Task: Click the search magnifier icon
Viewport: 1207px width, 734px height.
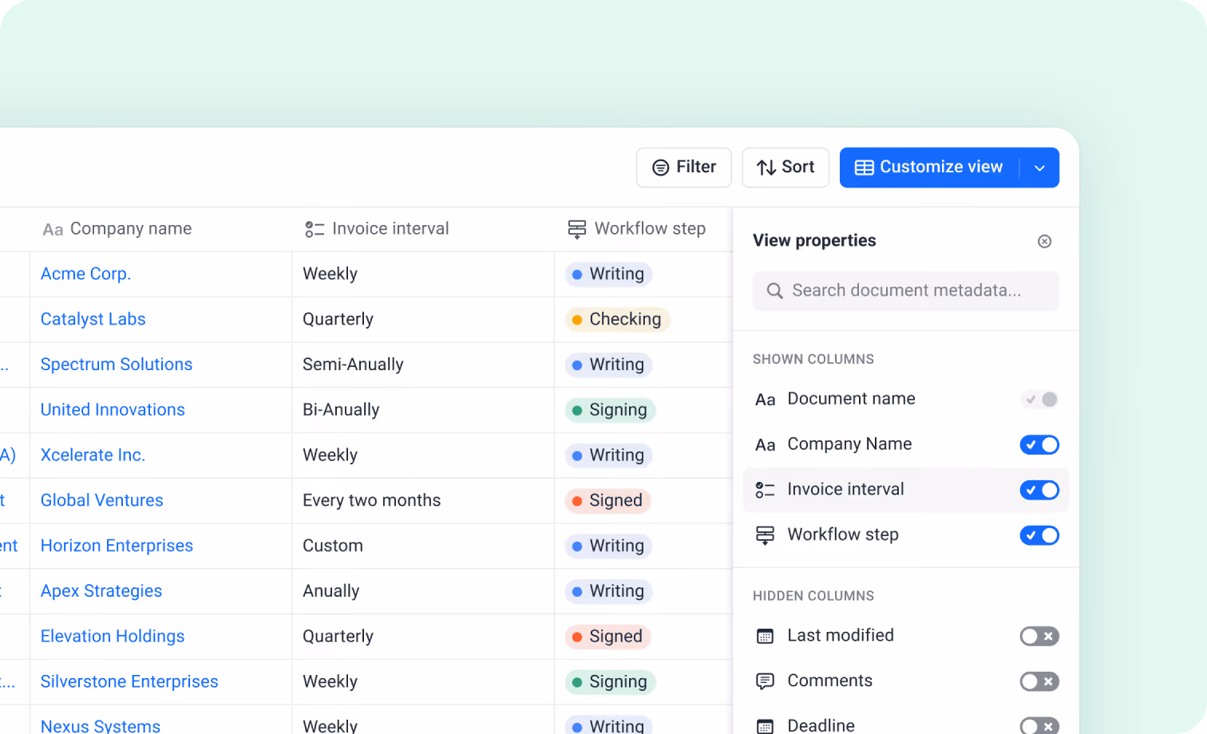Action: tap(774, 291)
